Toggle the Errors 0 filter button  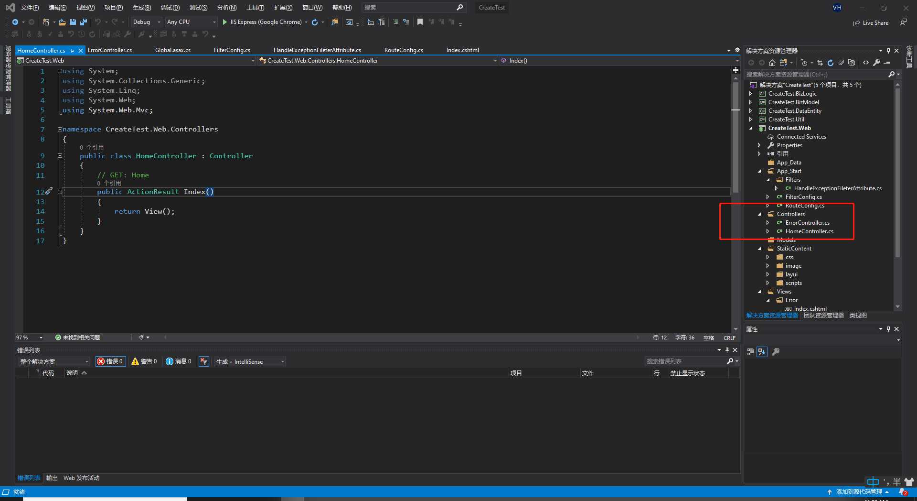[110, 361]
